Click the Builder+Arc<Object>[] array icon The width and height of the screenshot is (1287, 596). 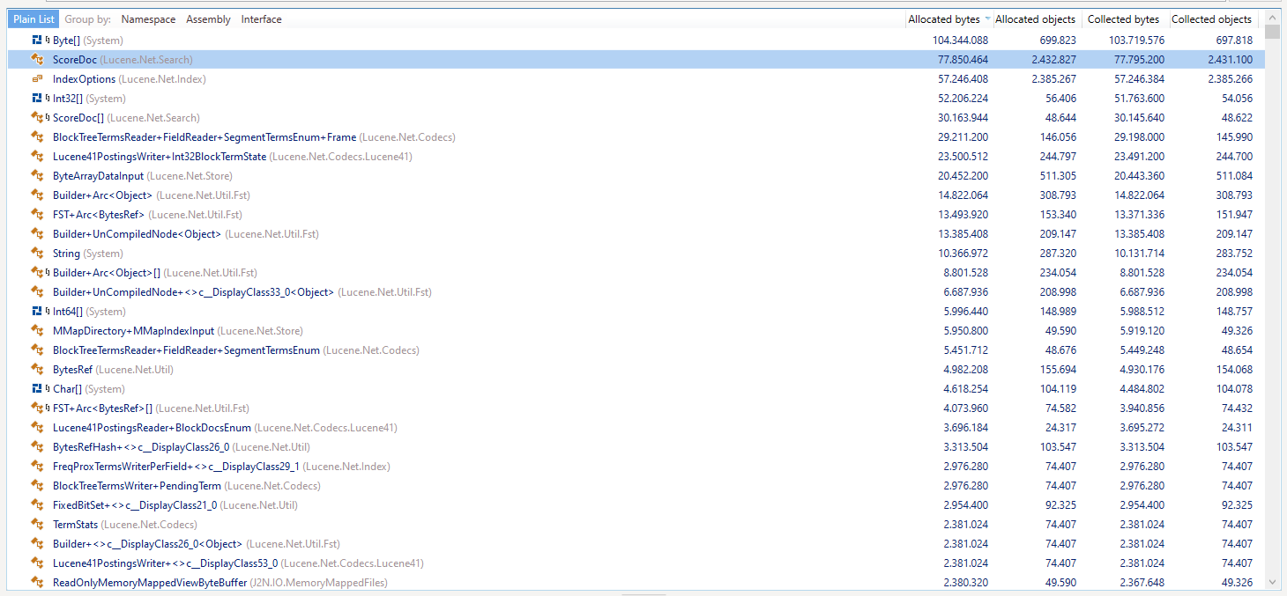click(37, 273)
